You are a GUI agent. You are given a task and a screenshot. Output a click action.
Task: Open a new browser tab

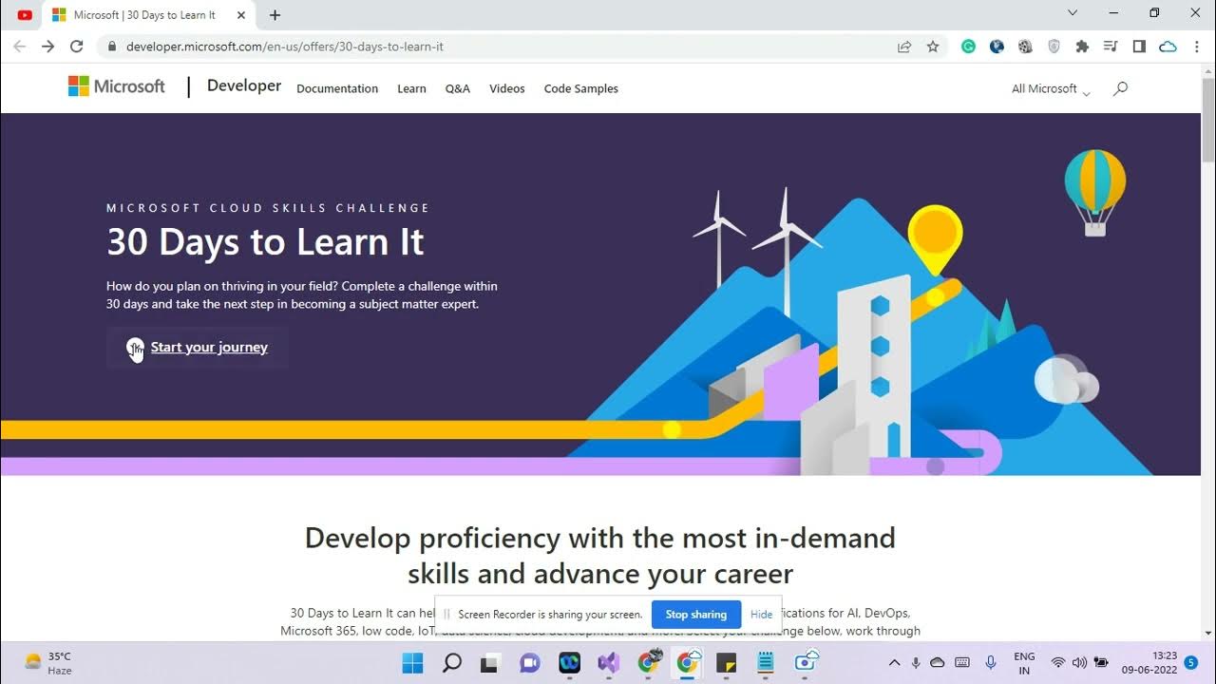275,15
